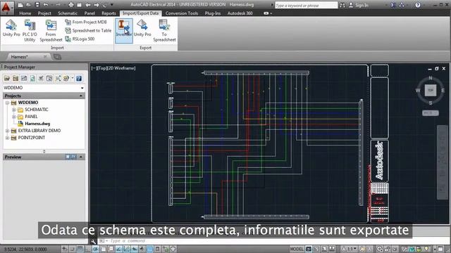Select Harness.dwg in project tree
This screenshot has height=253, width=451.
coord(37,124)
